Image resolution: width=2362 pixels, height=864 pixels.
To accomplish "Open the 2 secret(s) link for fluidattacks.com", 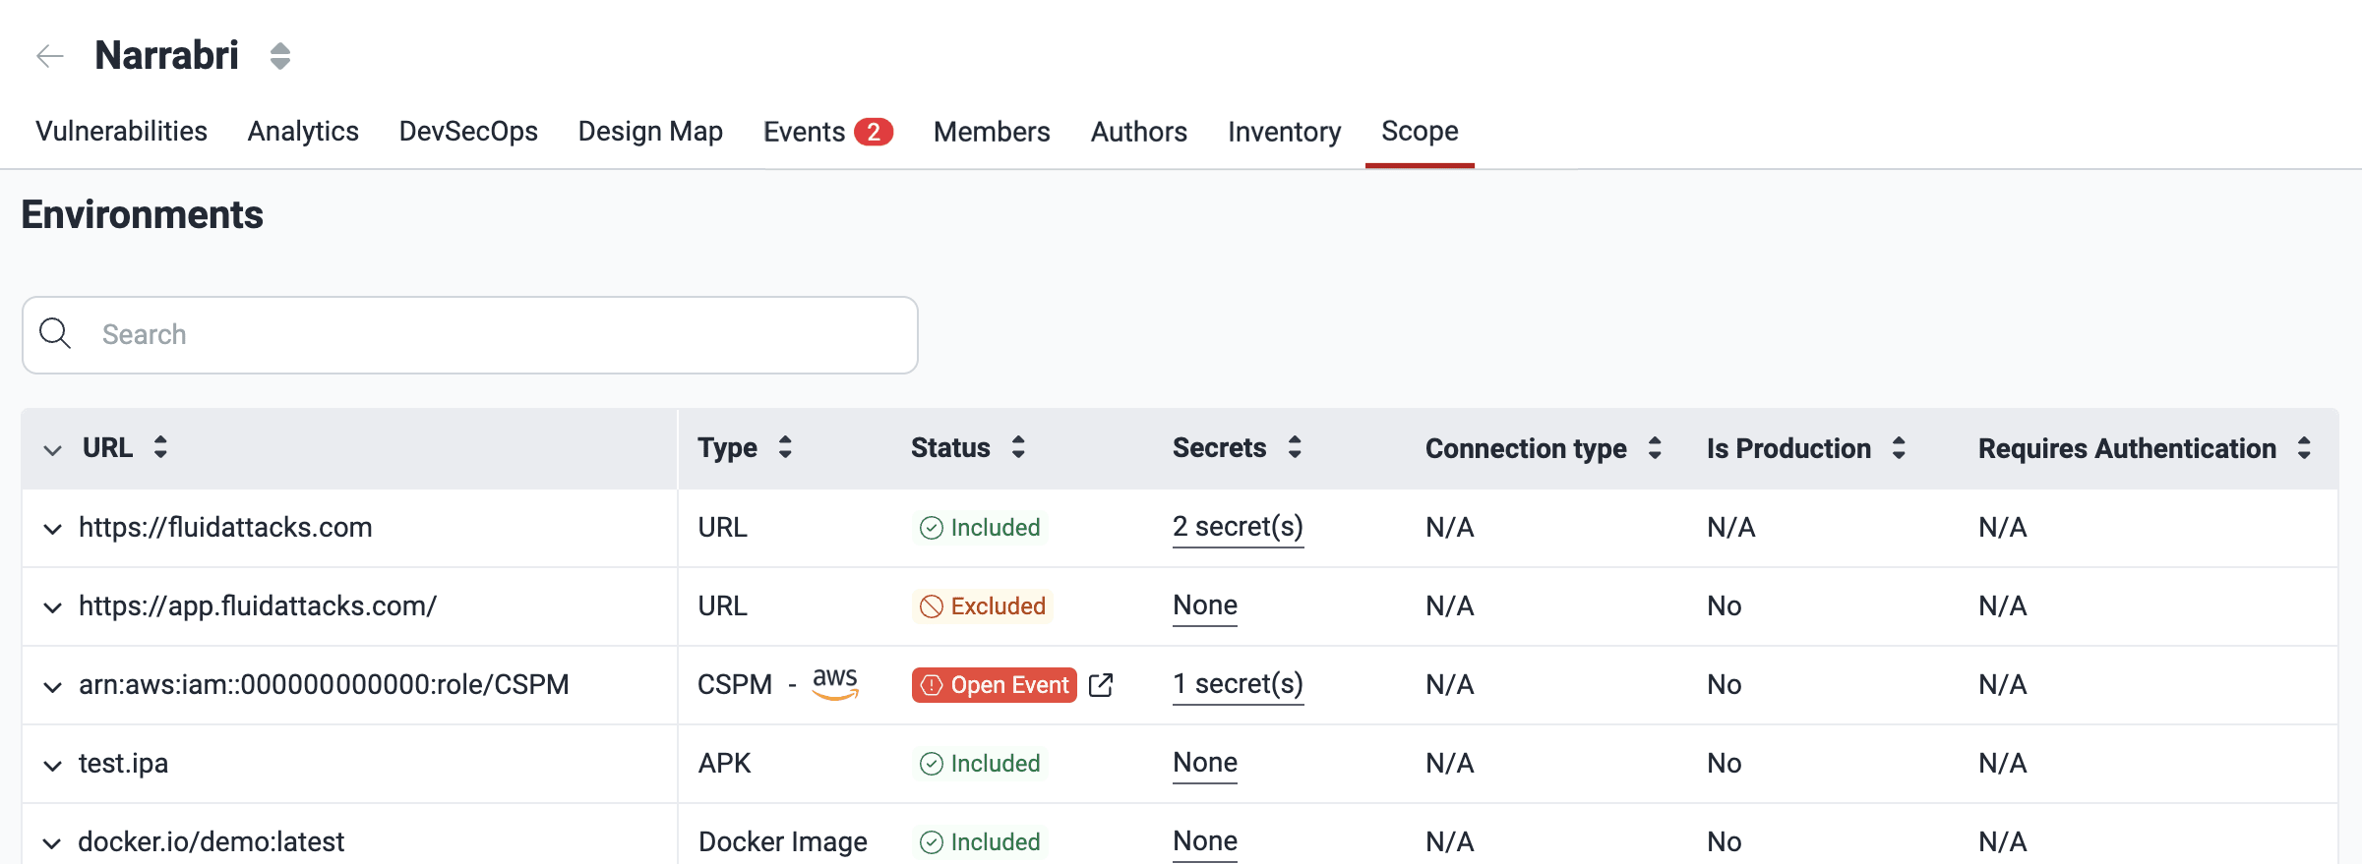I will point(1238,528).
